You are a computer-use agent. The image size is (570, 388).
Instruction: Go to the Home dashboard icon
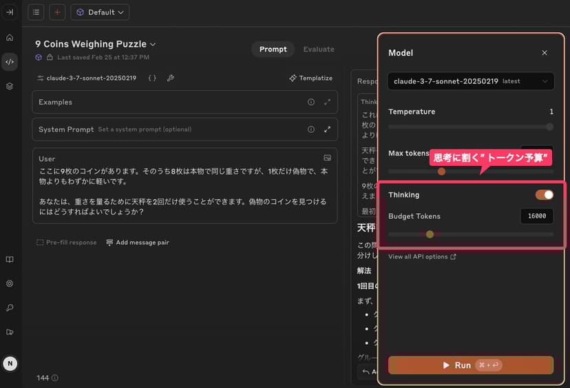[10, 37]
